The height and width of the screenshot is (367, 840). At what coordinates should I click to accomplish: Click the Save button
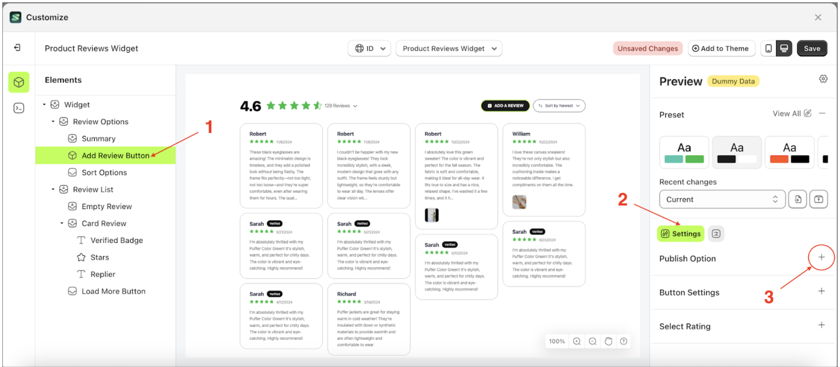click(x=812, y=48)
